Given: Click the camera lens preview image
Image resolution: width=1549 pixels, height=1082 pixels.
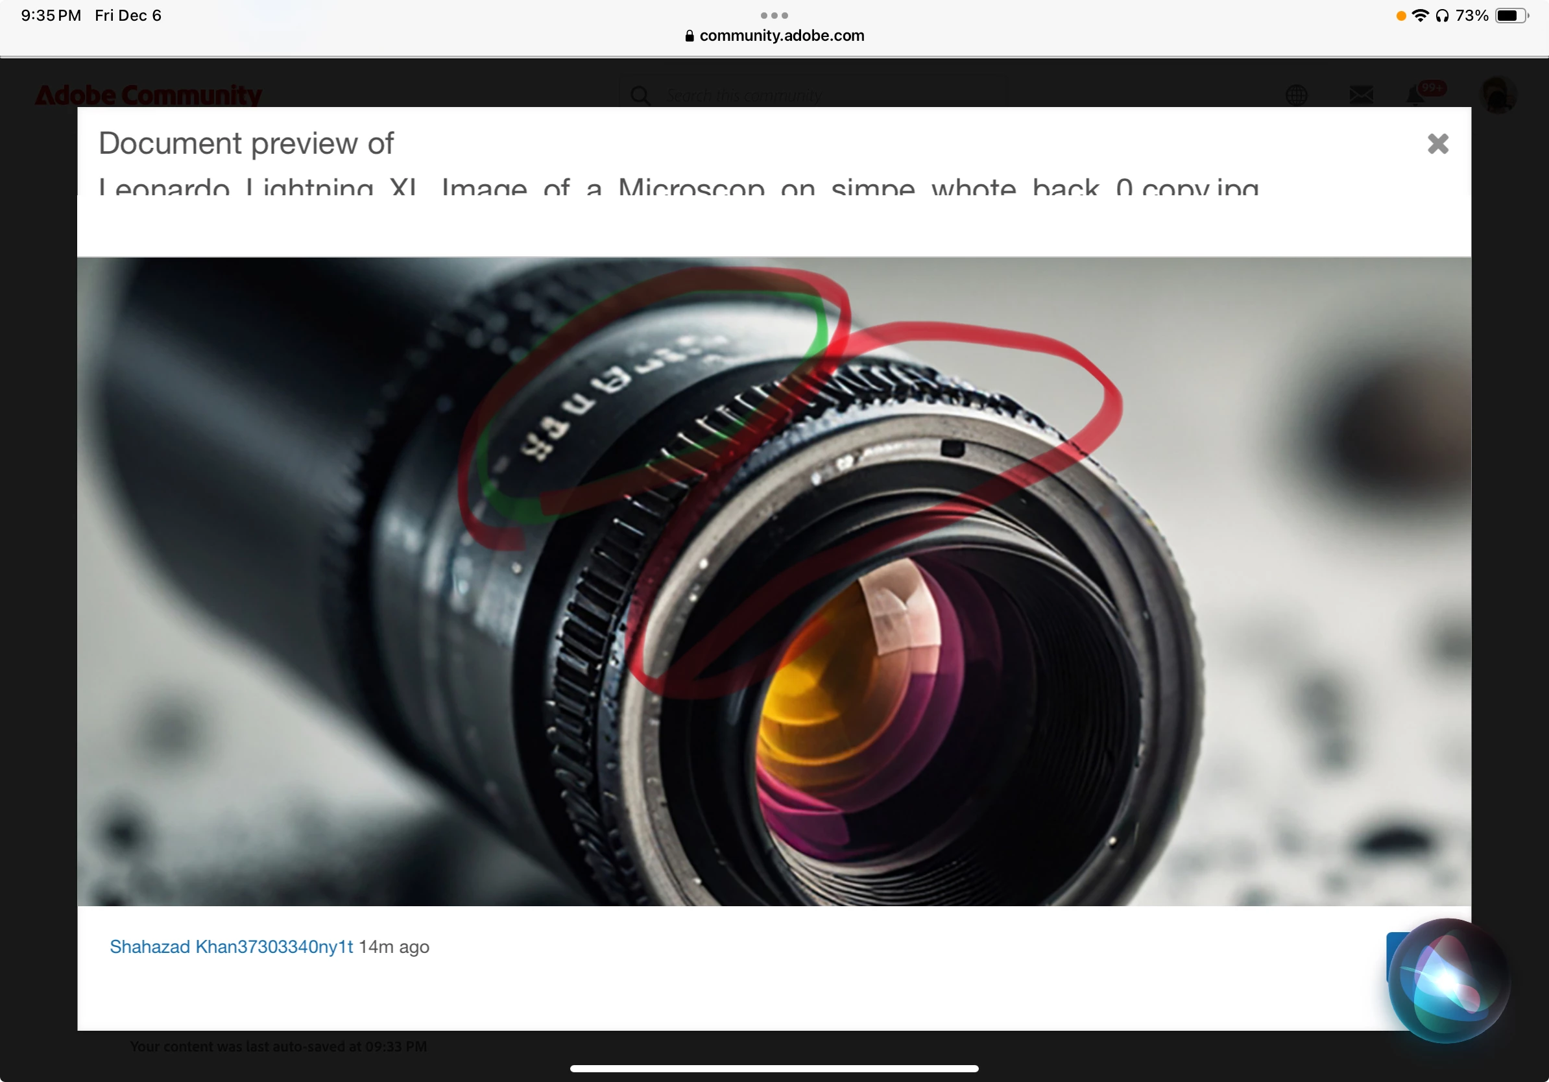Looking at the screenshot, I should coord(774,581).
